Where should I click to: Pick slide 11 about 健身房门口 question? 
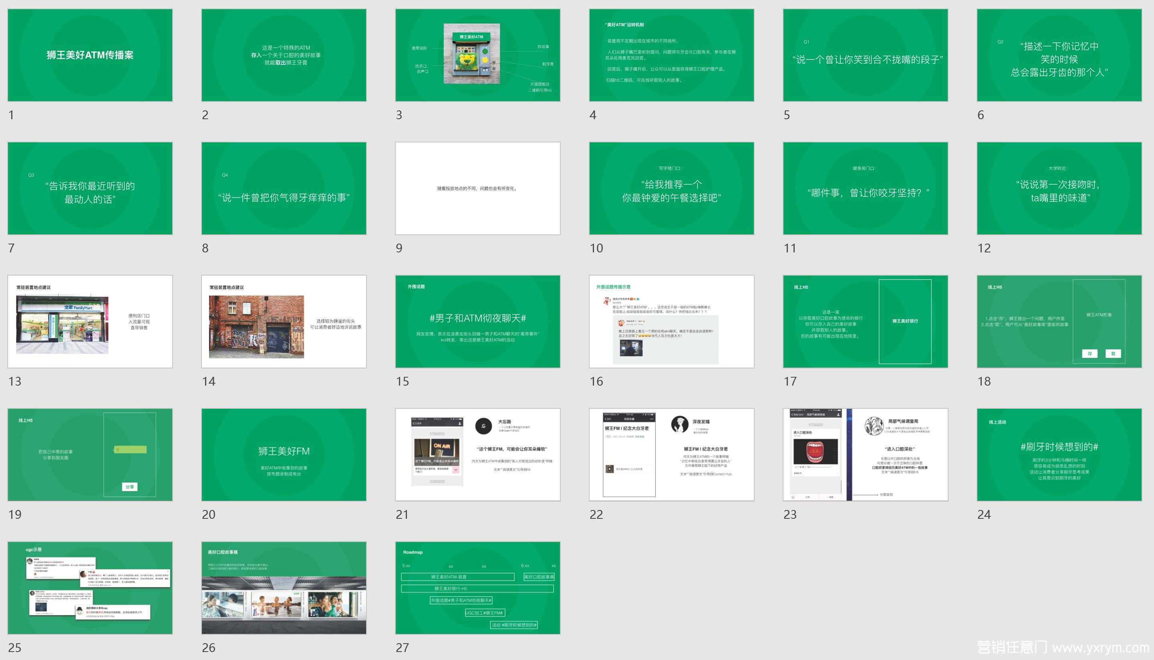865,188
